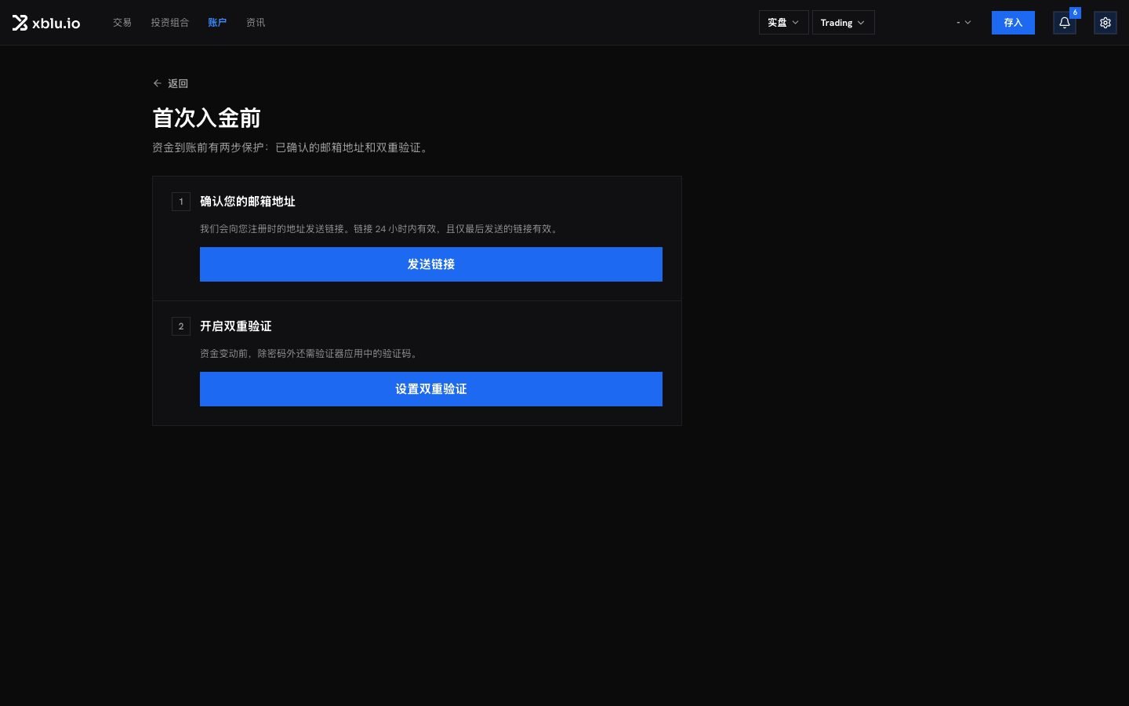1129x706 pixels.
Task: Click the 24 小时内有效 link notice text
Action: coord(379,229)
